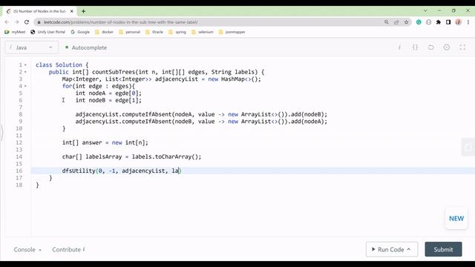Enter fullscreen editor mode
Screen dimensions: 475x267
tap(462, 47)
